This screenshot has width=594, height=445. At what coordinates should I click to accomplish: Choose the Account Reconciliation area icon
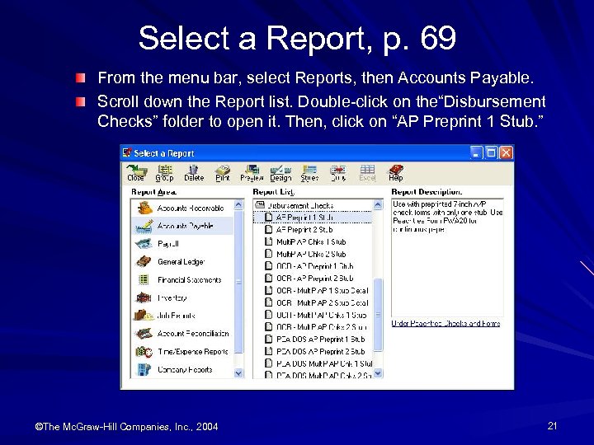pyautogui.click(x=144, y=334)
